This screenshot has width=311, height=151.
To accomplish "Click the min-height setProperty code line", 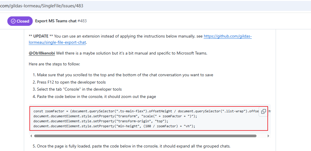I will [x=114, y=126].
